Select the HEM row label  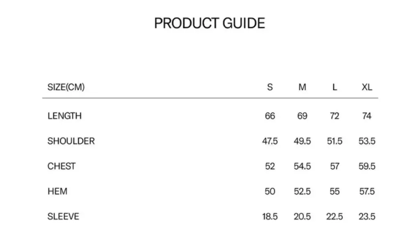click(x=57, y=191)
